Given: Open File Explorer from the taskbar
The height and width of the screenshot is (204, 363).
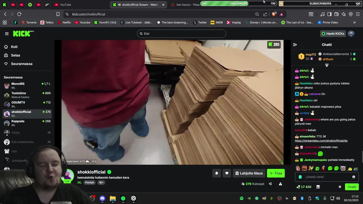Looking at the screenshot, I should click(113, 198).
